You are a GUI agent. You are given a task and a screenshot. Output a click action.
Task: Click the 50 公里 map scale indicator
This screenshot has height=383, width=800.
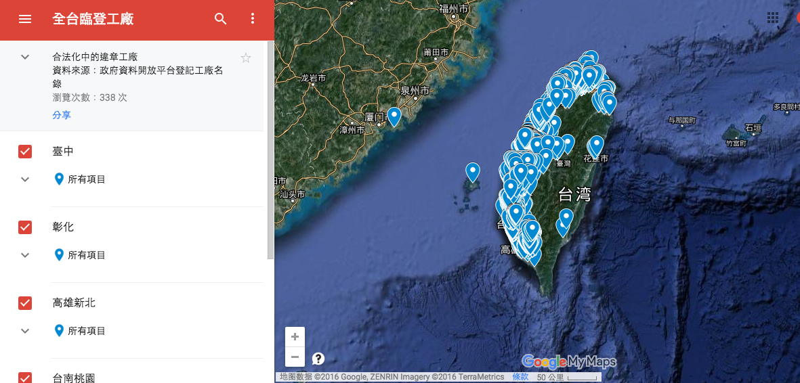coord(566,378)
